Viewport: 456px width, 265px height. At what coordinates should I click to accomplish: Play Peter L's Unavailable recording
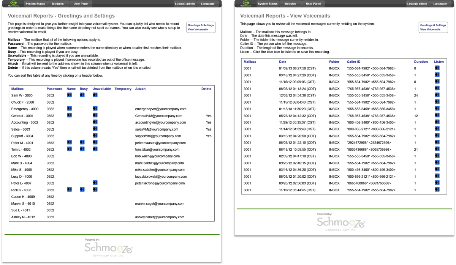(95, 183)
